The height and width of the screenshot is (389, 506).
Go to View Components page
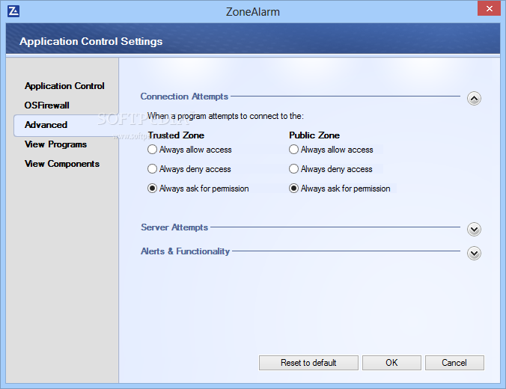click(62, 164)
